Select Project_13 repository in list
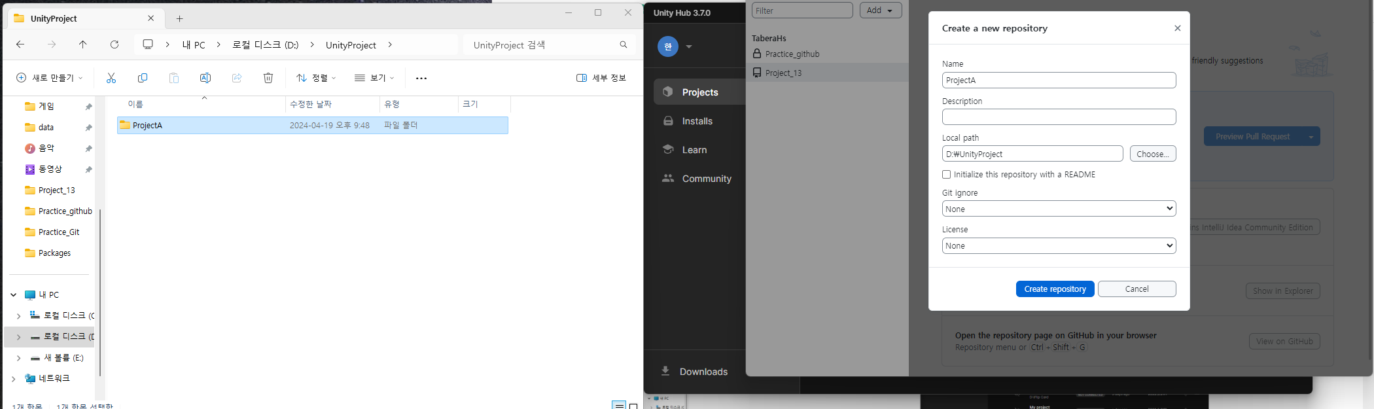This screenshot has width=1374, height=409. [827, 73]
